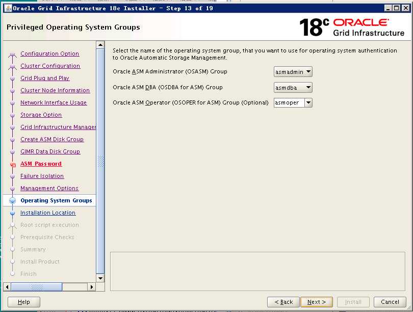
Task: Select Network Interface Usage step
Action: 54,102
